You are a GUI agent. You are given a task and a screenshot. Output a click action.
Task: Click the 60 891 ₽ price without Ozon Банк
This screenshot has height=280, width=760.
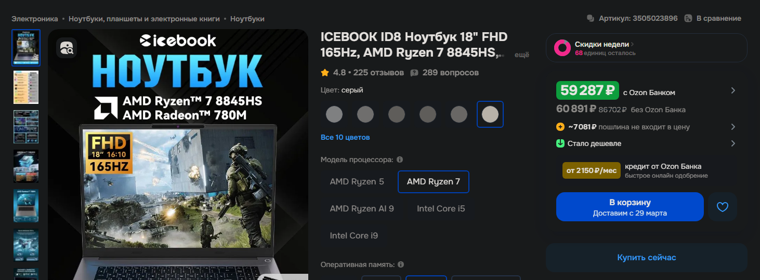coord(576,110)
